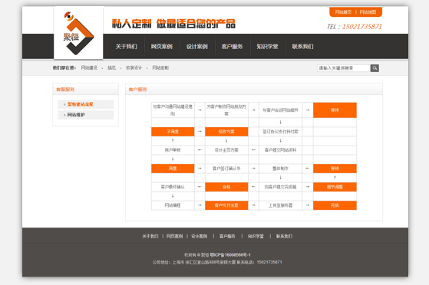Click the 与客户会谈网站细节 flowchart cell
The image size is (429, 285).
click(x=280, y=110)
